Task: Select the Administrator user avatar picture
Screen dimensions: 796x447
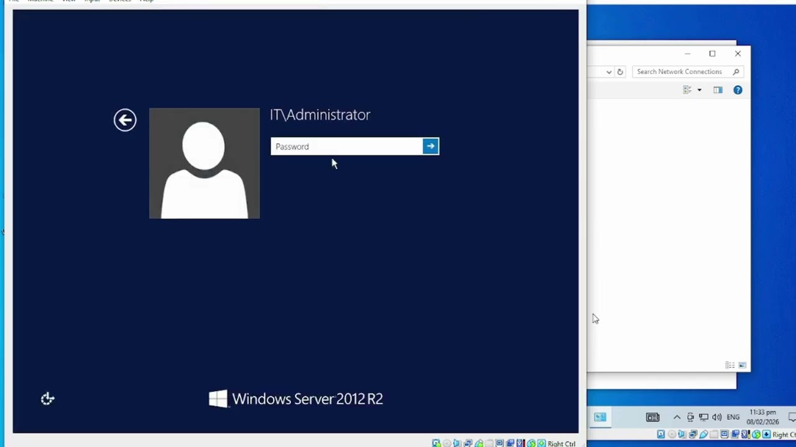Action: (204, 163)
